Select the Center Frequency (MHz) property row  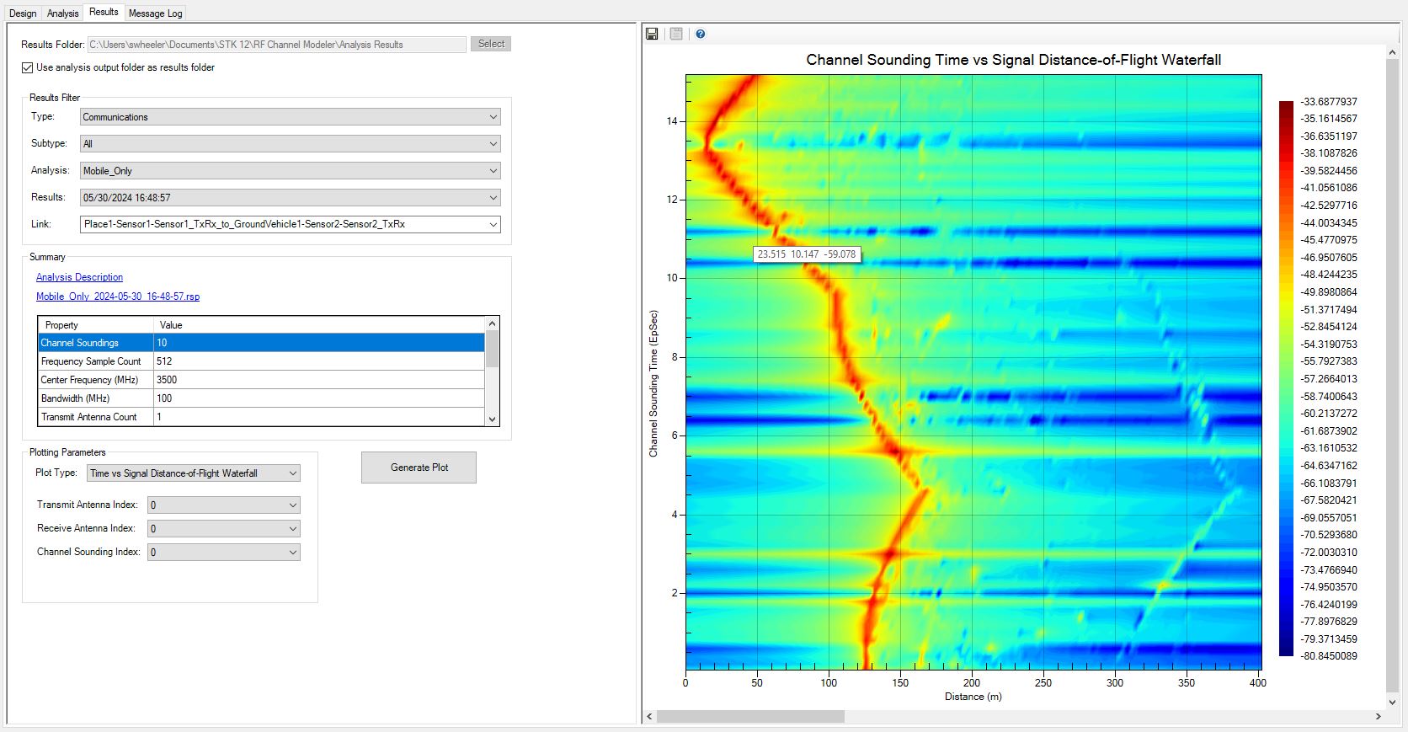pyautogui.click(x=261, y=380)
